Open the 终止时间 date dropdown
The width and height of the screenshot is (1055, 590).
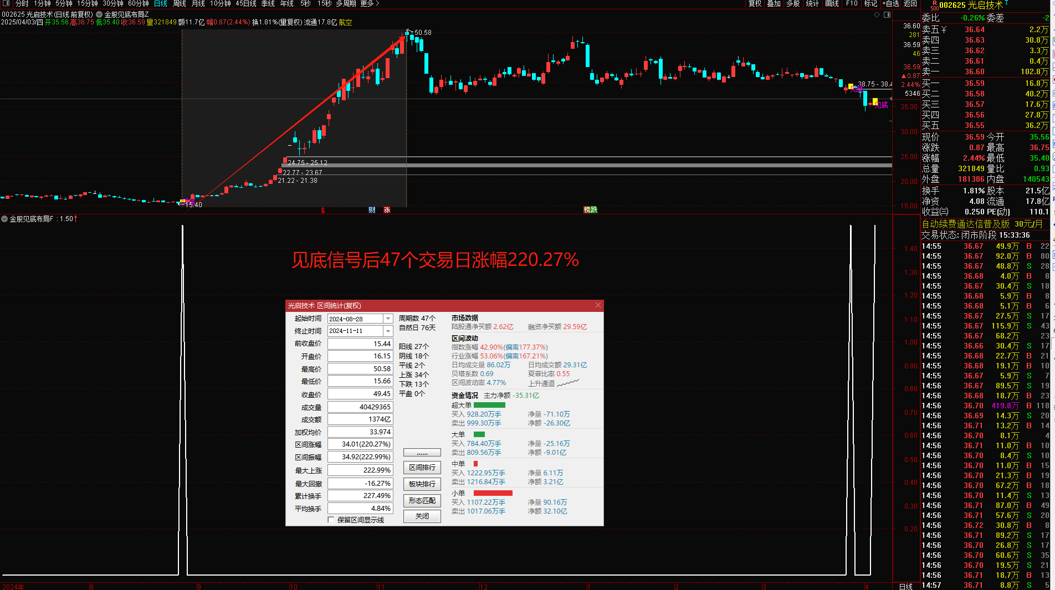[388, 331]
